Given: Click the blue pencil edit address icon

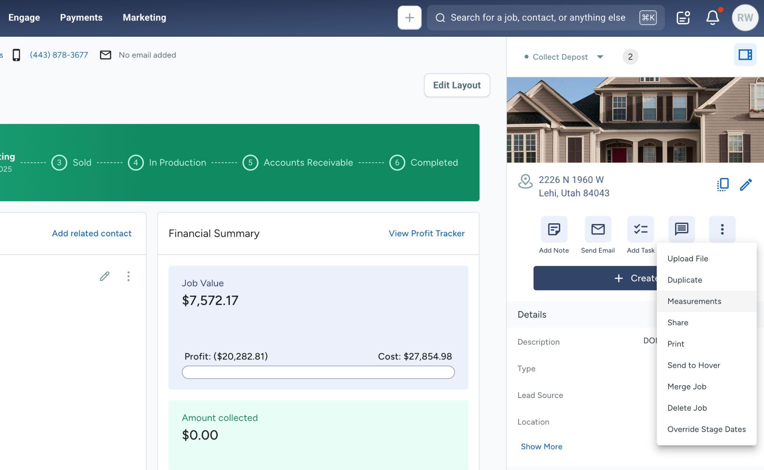Looking at the screenshot, I should (x=746, y=184).
